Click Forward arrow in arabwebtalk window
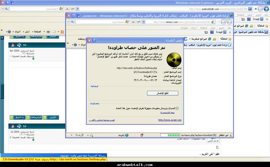 pyautogui.click(x=260, y=9)
